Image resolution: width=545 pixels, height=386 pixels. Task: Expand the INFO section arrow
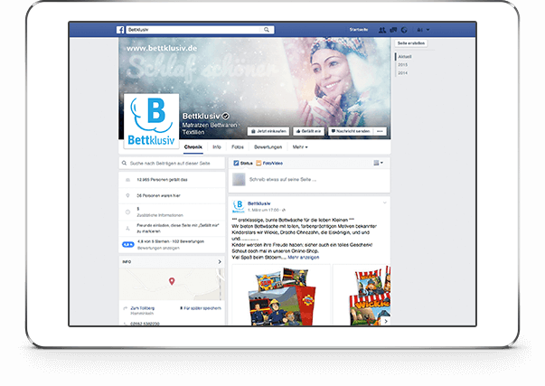(x=220, y=261)
